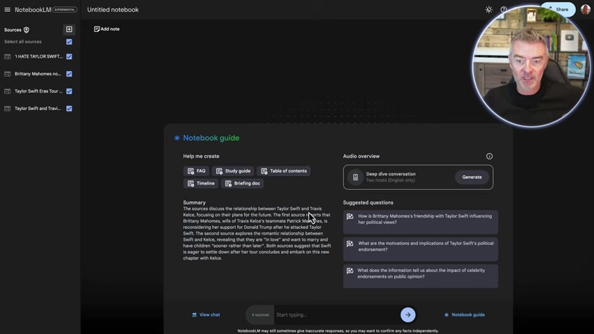Create a Study guide
This screenshot has height=334, width=594.
click(233, 171)
